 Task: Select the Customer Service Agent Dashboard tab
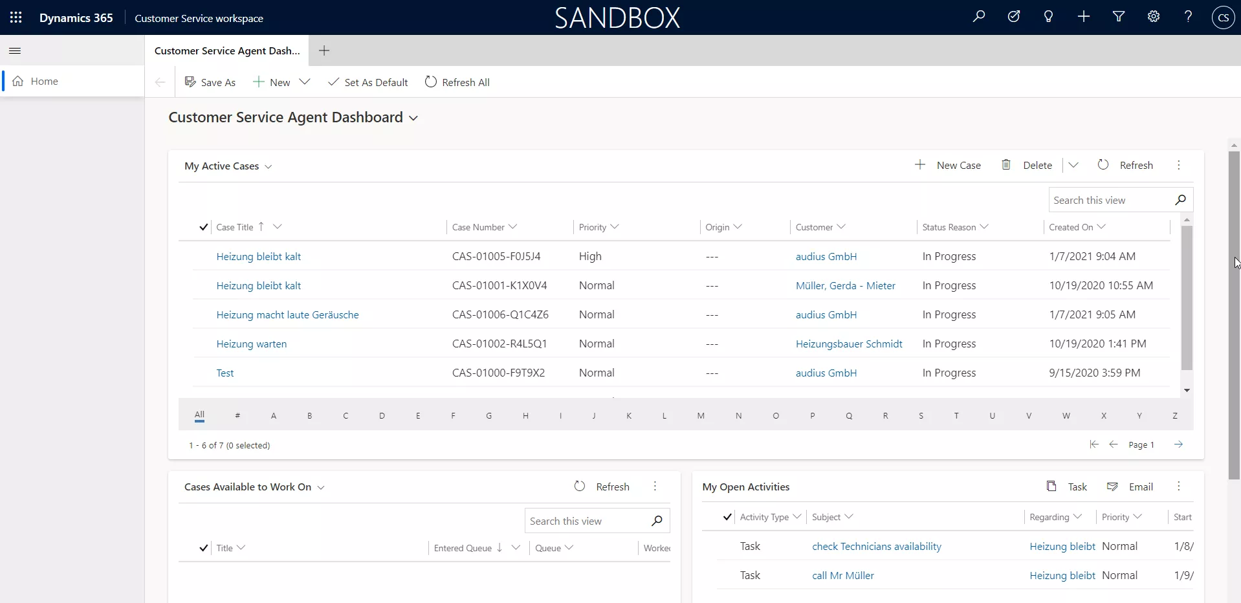click(227, 50)
